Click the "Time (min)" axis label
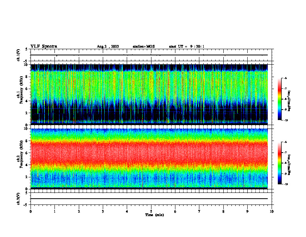 click(x=155, y=215)
